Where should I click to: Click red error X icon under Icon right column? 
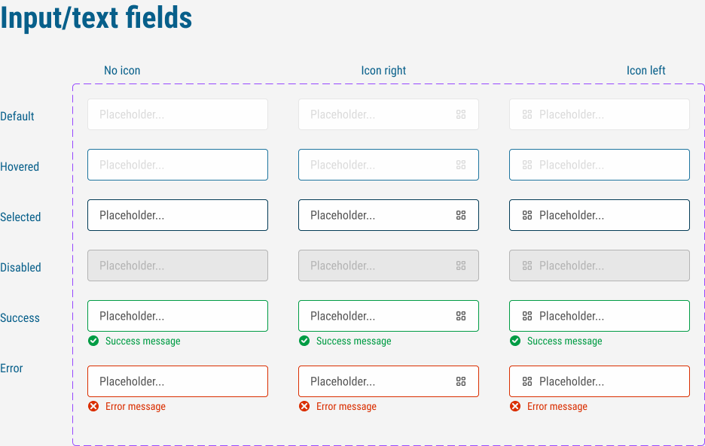tap(304, 406)
